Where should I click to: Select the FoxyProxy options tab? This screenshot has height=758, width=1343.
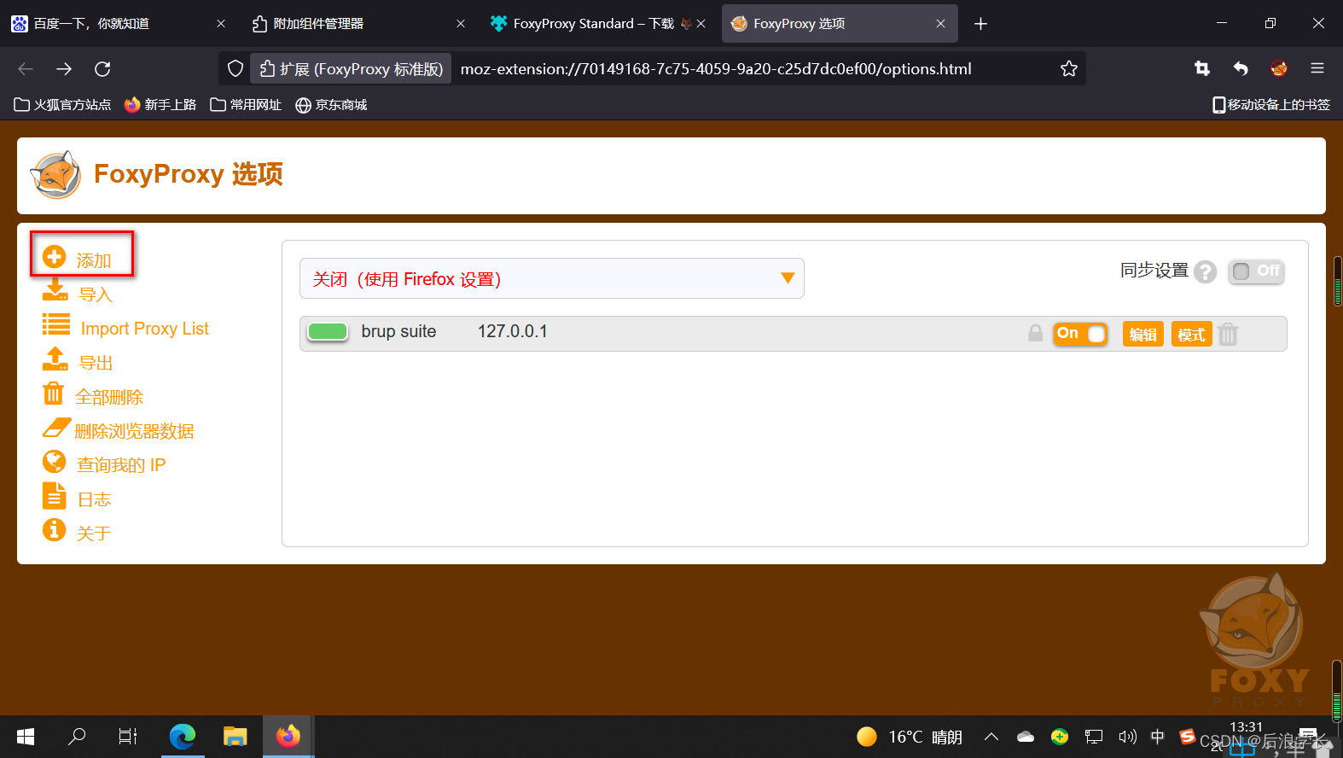(x=840, y=24)
